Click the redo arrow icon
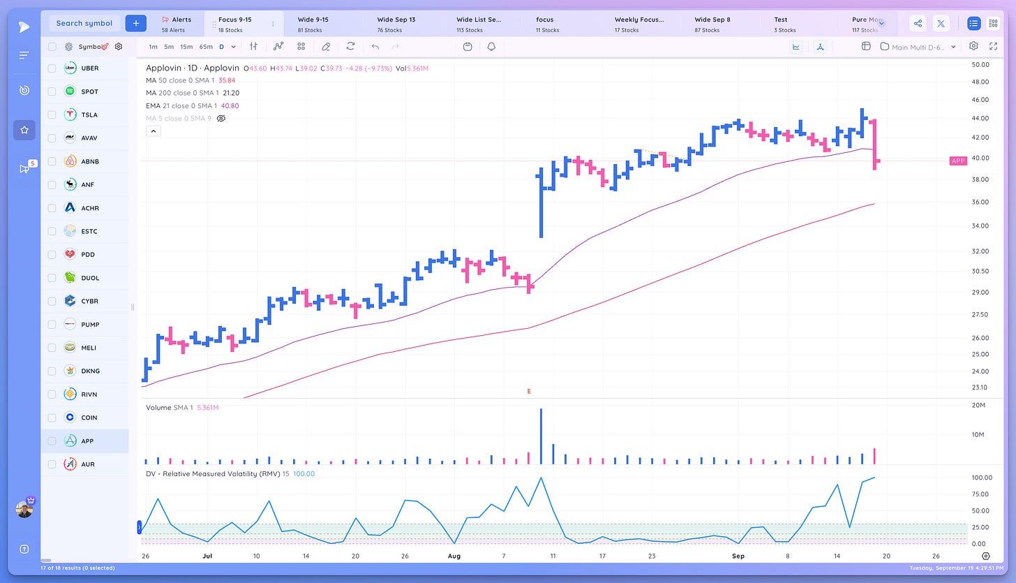Image resolution: width=1016 pixels, height=583 pixels. coord(396,47)
